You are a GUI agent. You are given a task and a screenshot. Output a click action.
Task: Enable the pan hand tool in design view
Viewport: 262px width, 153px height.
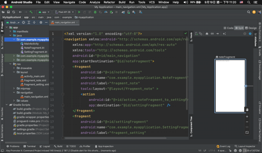click(247, 109)
